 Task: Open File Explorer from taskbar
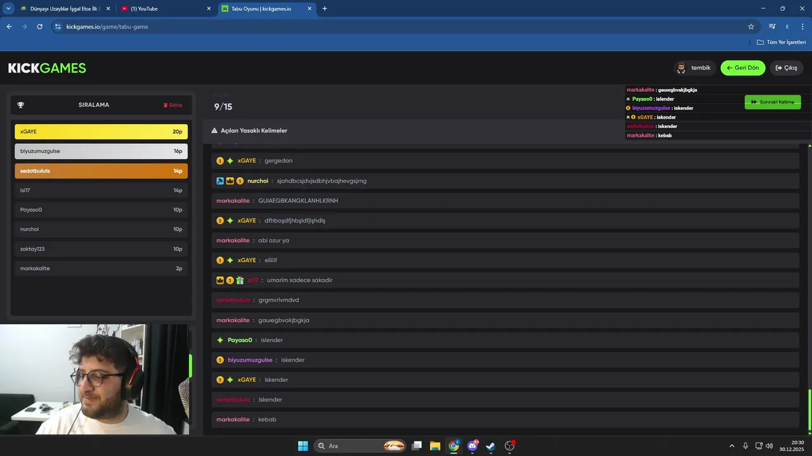click(x=435, y=446)
